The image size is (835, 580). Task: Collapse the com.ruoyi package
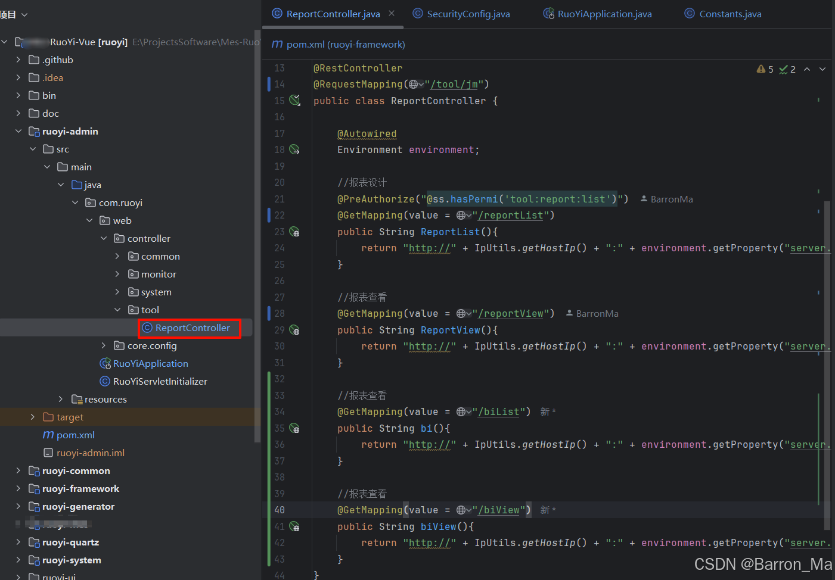[x=75, y=202]
